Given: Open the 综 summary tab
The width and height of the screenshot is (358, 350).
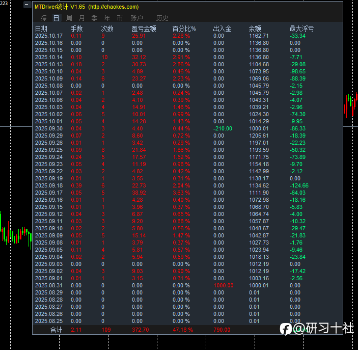Looking at the screenshot, I should [x=43, y=18].
